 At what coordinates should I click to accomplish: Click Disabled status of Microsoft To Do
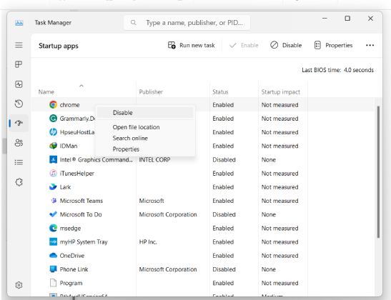click(224, 214)
